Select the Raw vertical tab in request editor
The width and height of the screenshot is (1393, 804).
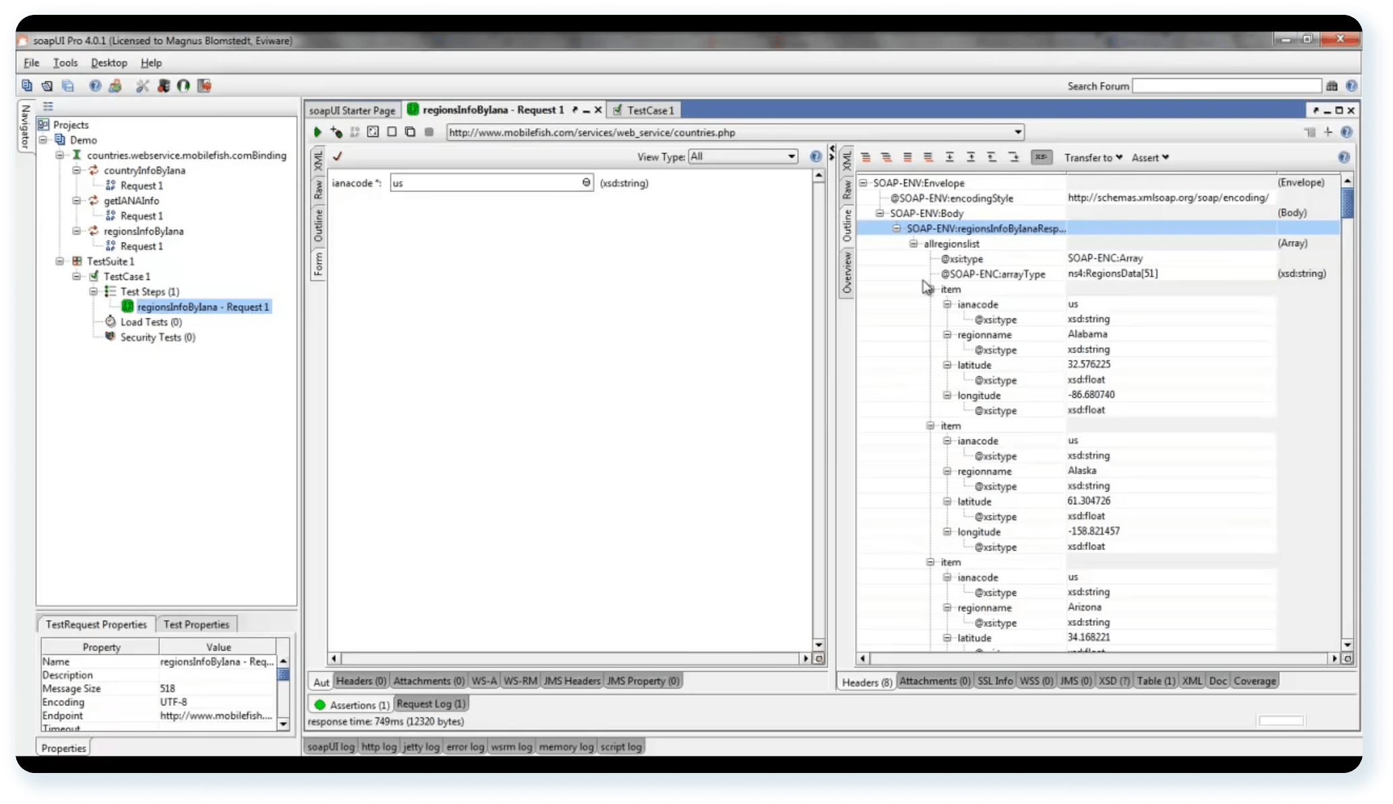point(318,189)
